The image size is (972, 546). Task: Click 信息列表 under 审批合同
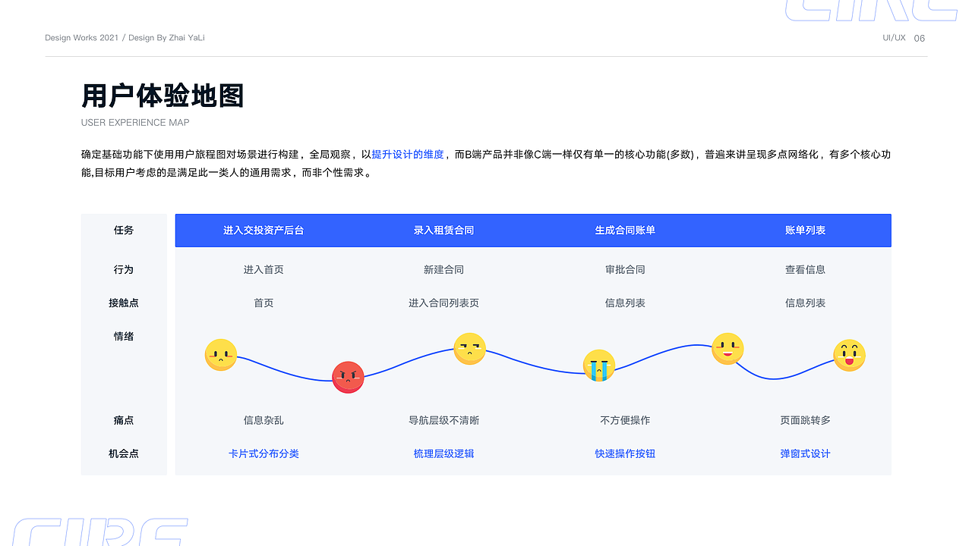(x=625, y=303)
